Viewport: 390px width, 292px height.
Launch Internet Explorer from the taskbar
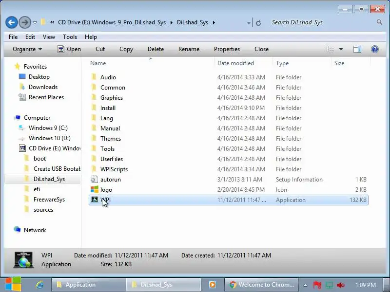point(39,285)
